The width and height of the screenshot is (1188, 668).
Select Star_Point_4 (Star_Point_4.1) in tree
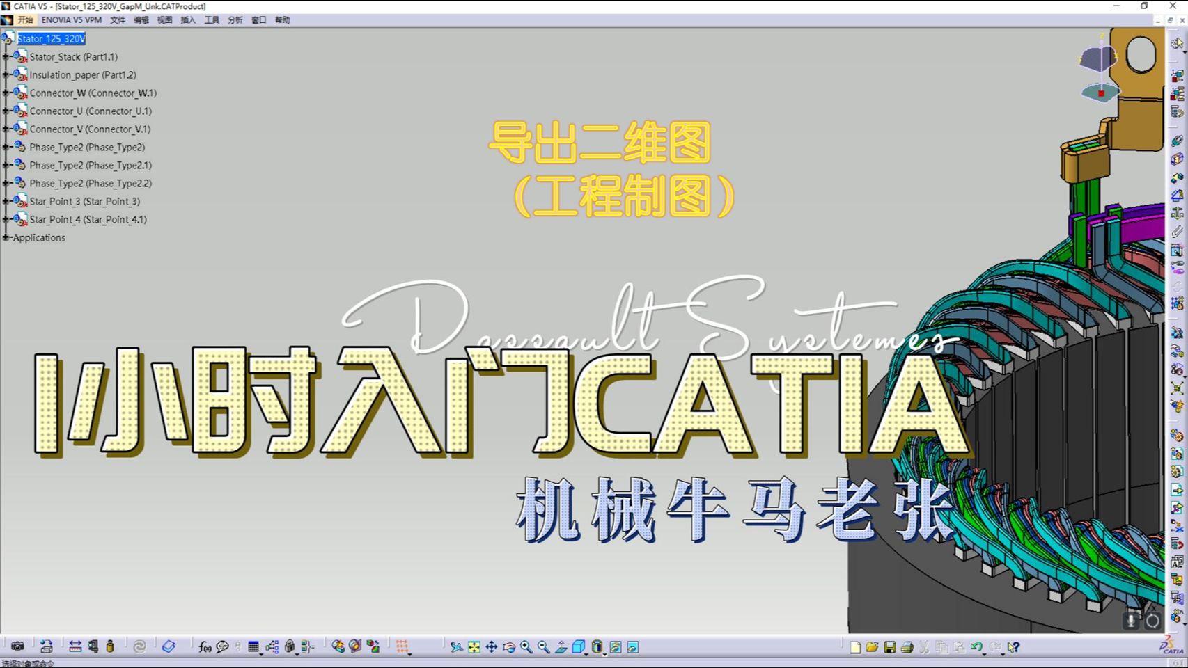click(88, 219)
